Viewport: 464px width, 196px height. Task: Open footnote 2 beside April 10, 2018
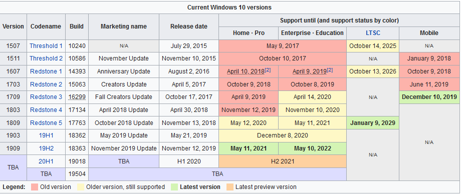coord(268,70)
